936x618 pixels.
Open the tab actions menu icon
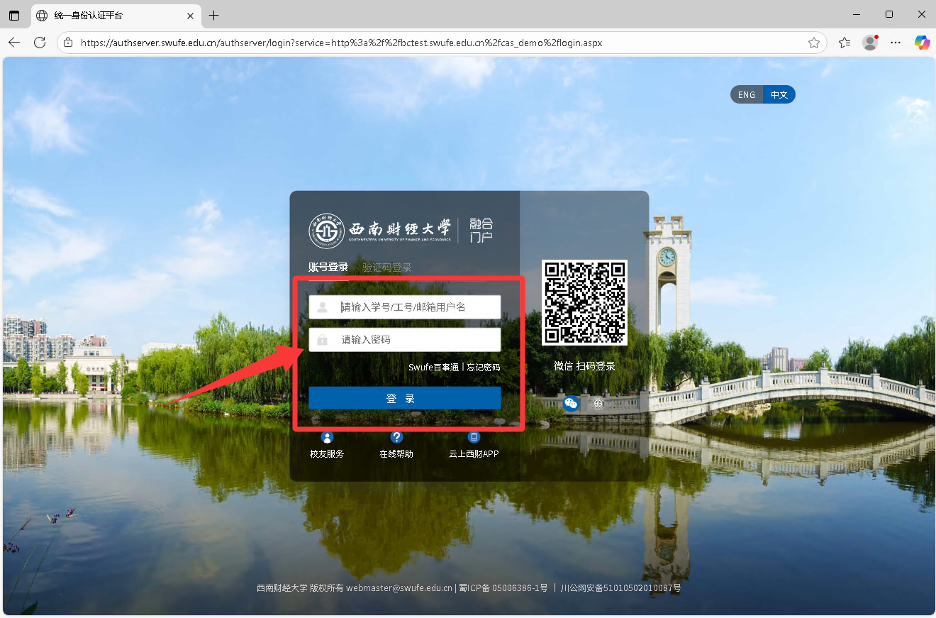[14, 15]
